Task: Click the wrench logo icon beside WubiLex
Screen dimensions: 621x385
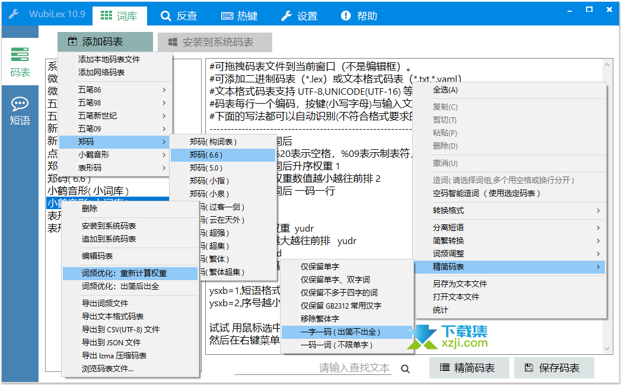Action: (x=14, y=15)
